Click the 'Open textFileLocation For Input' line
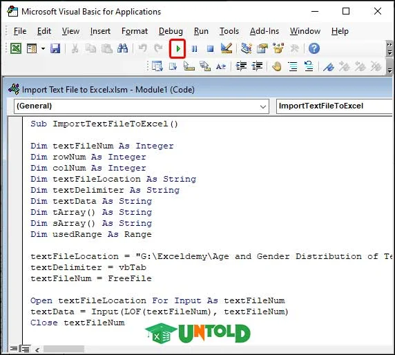 (157, 300)
